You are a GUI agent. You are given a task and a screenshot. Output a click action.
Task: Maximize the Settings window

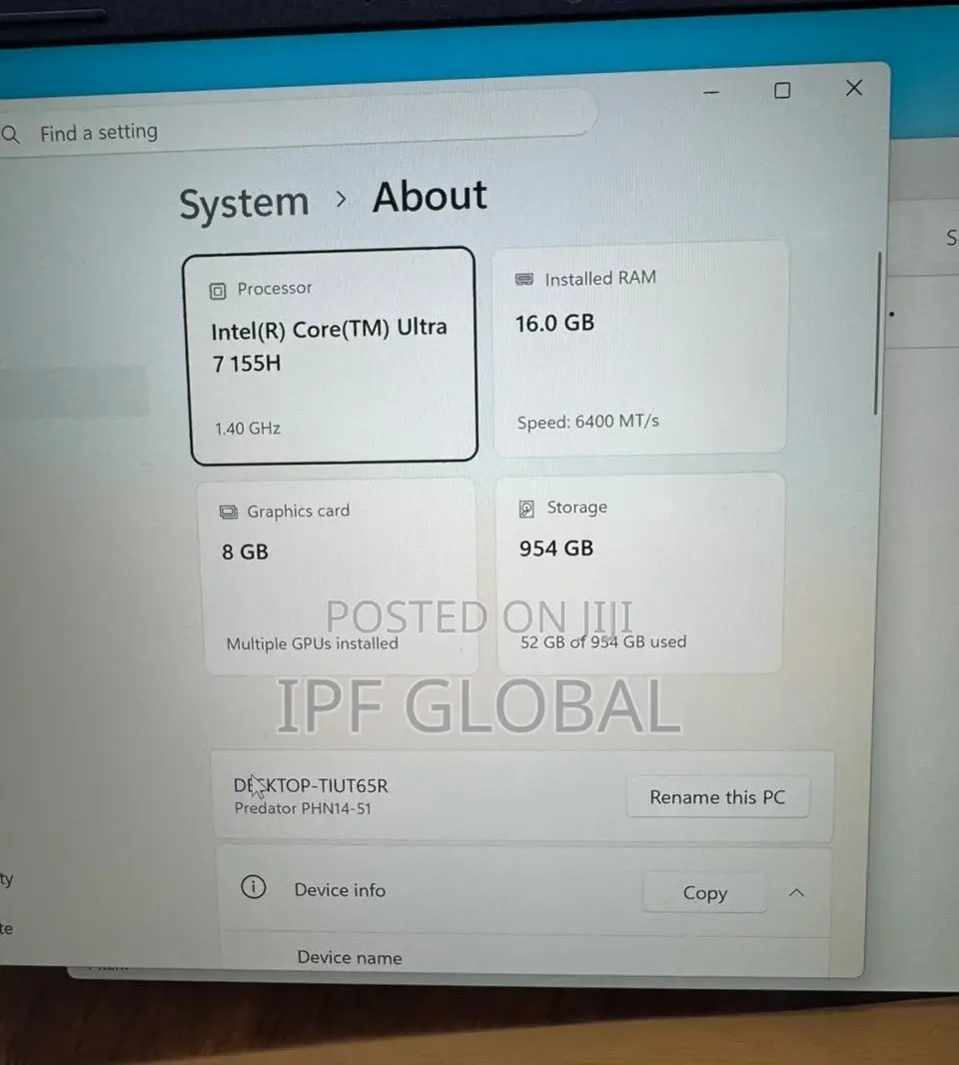pyautogui.click(x=782, y=90)
